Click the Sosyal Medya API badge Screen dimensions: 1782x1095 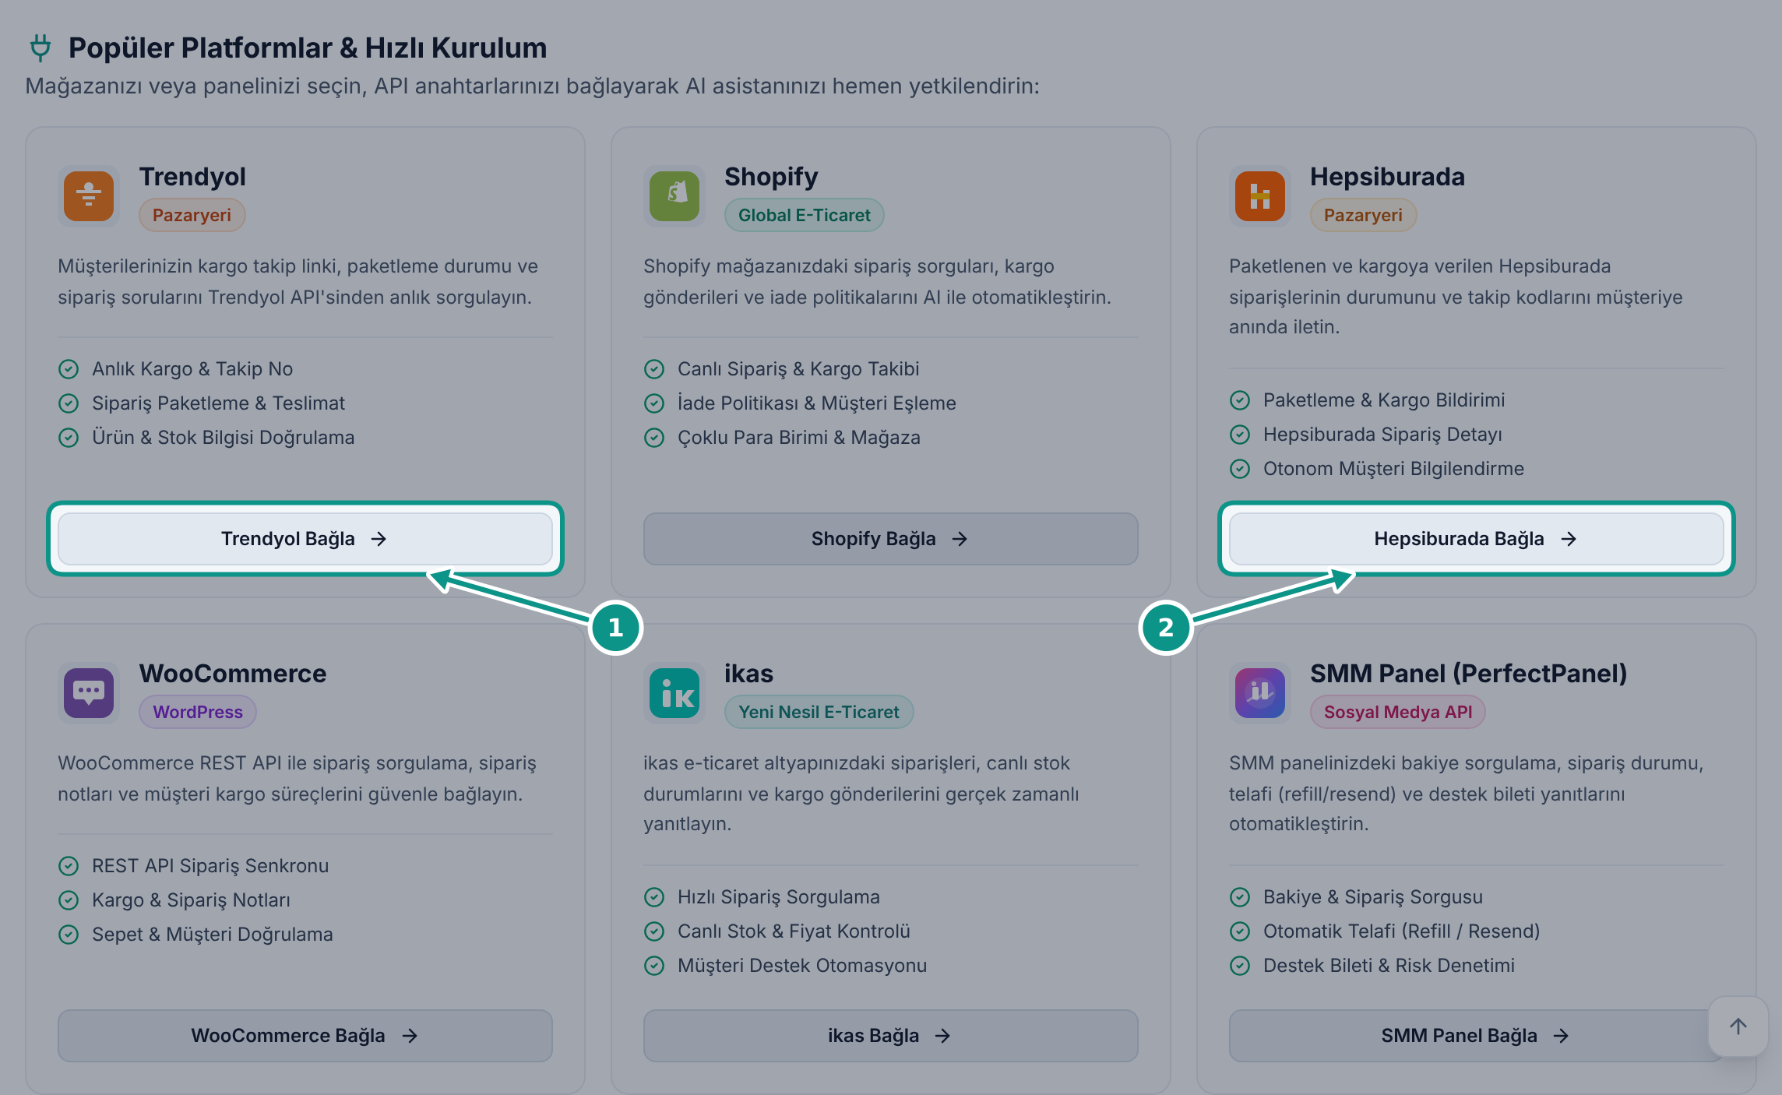point(1398,712)
